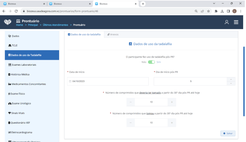Increase Dia de início pós PR value
The height and width of the screenshot is (142, 246).
(231, 79)
